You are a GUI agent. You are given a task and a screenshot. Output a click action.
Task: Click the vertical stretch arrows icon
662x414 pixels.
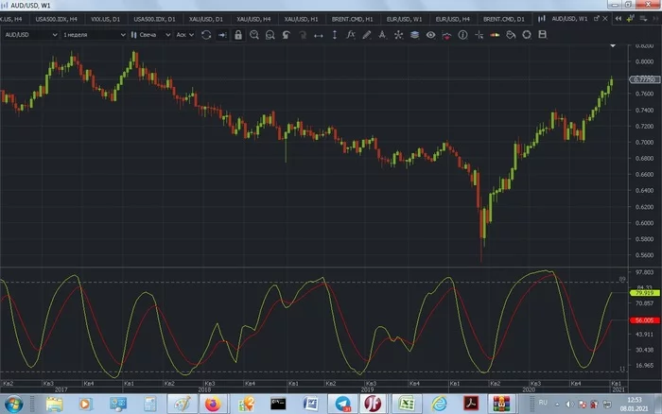pos(335,35)
